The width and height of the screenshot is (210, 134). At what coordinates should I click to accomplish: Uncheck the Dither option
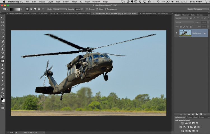(x=97, y=9)
